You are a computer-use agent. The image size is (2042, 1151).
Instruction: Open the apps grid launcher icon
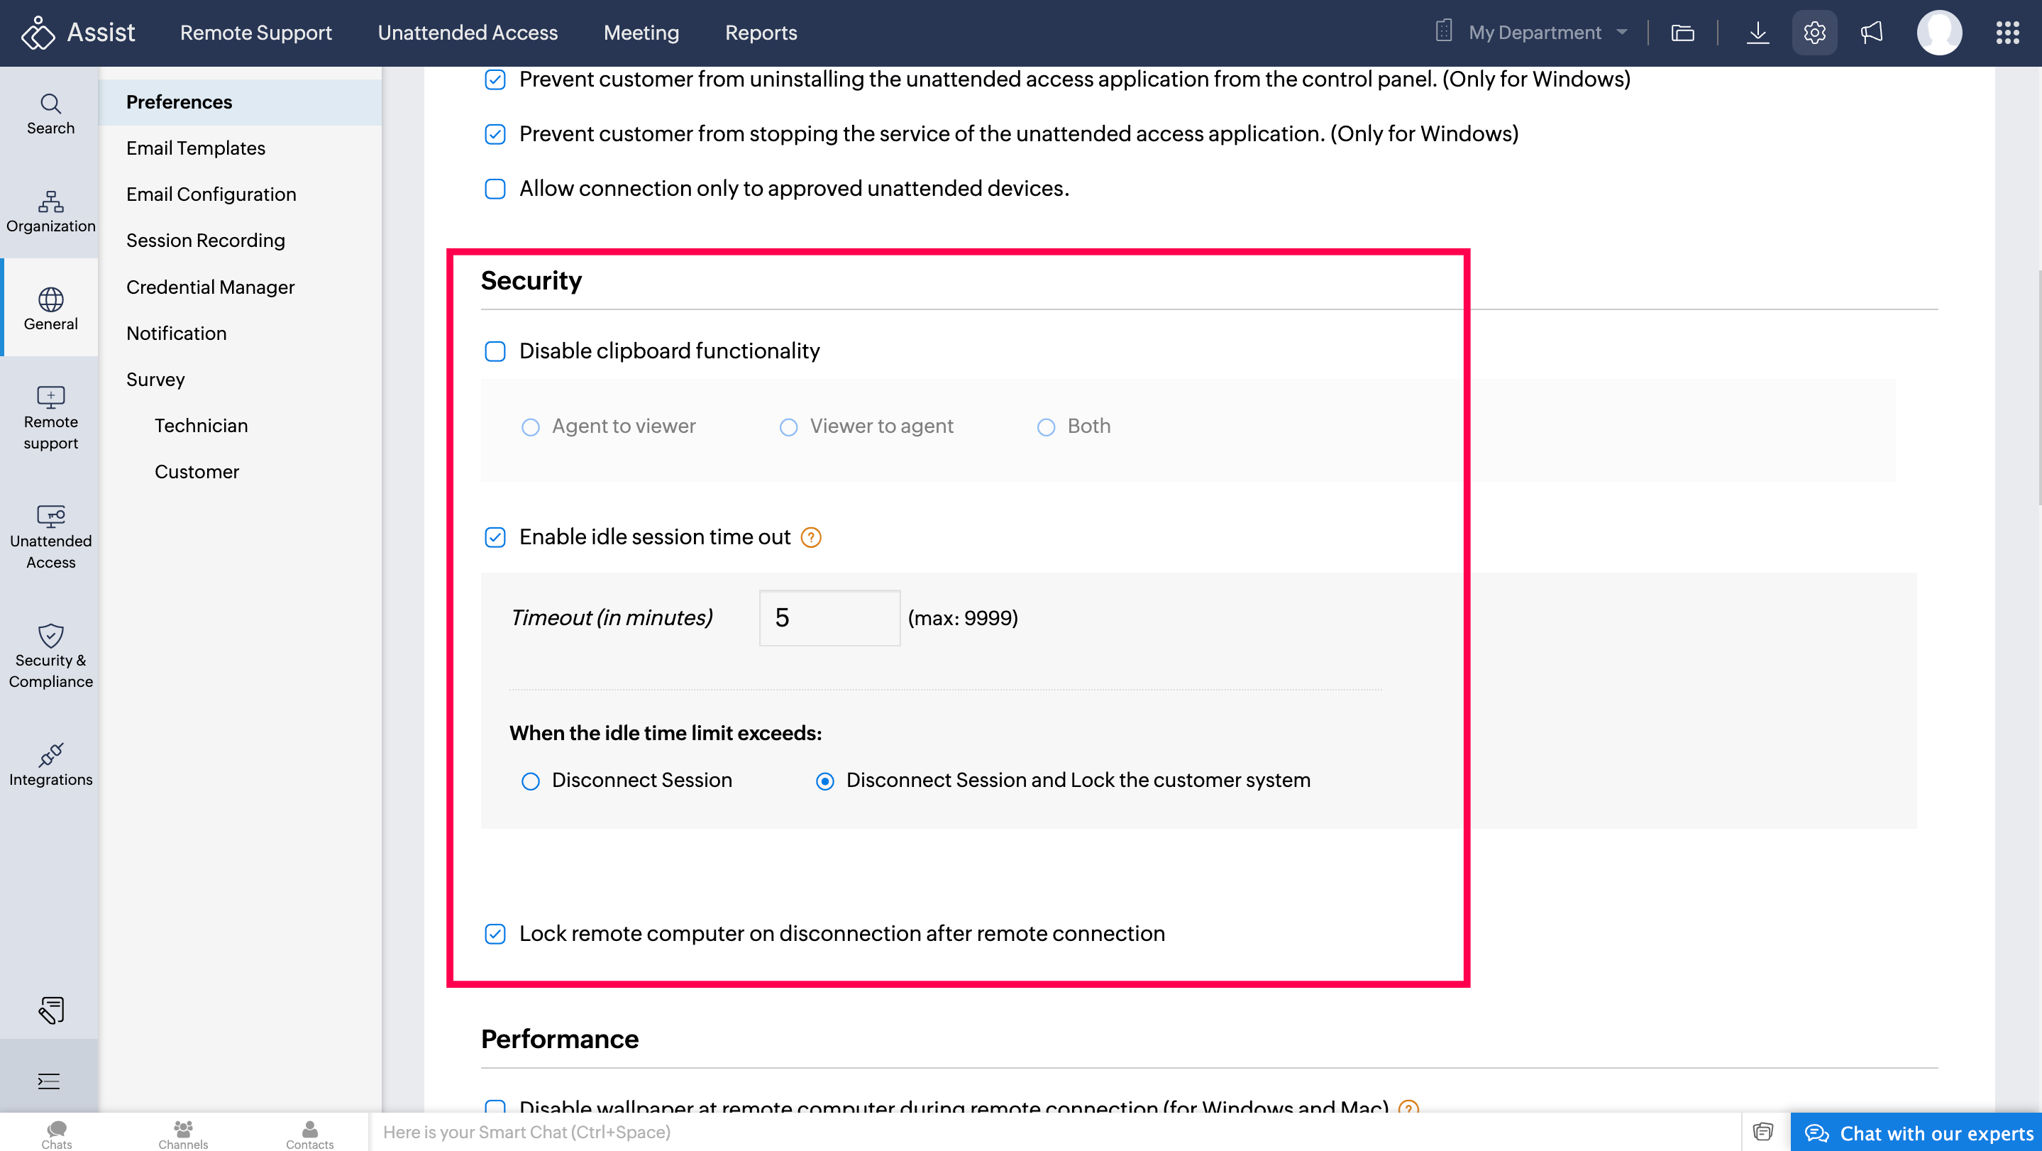[2007, 33]
